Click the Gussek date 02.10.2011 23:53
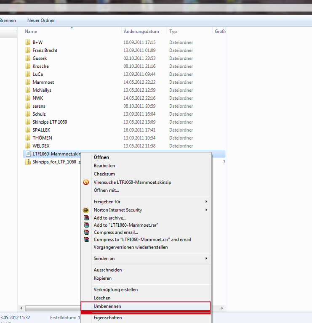Screen dimensions: 312x323 pos(139,58)
